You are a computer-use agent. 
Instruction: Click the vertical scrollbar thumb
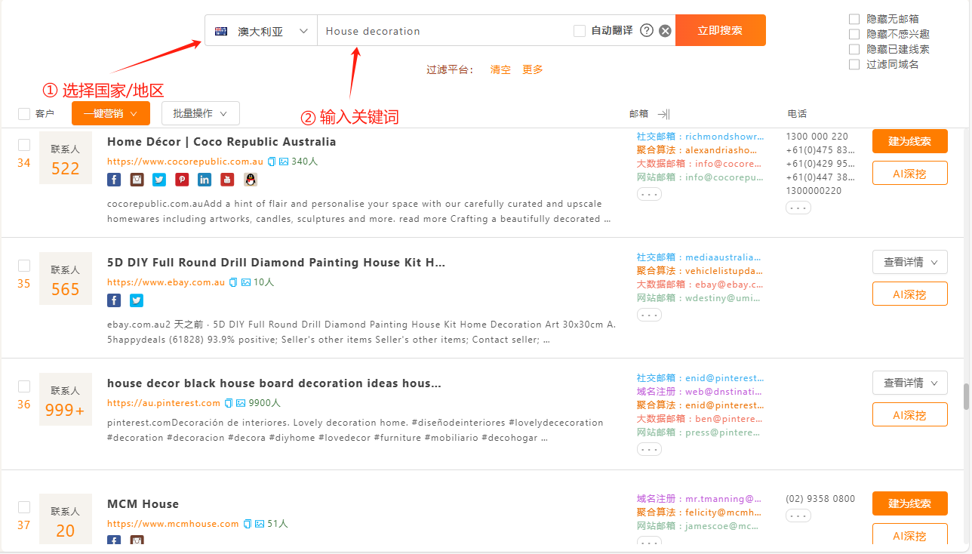tap(965, 397)
